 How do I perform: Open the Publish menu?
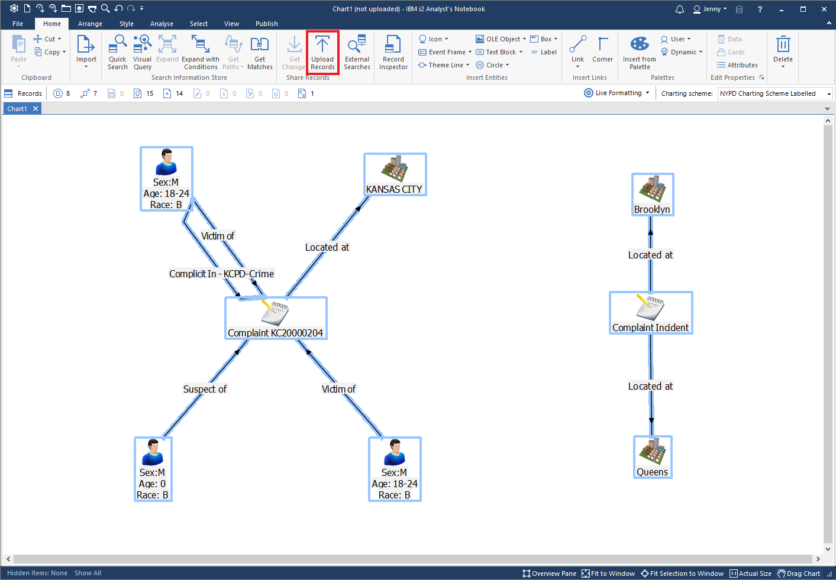[x=266, y=24]
